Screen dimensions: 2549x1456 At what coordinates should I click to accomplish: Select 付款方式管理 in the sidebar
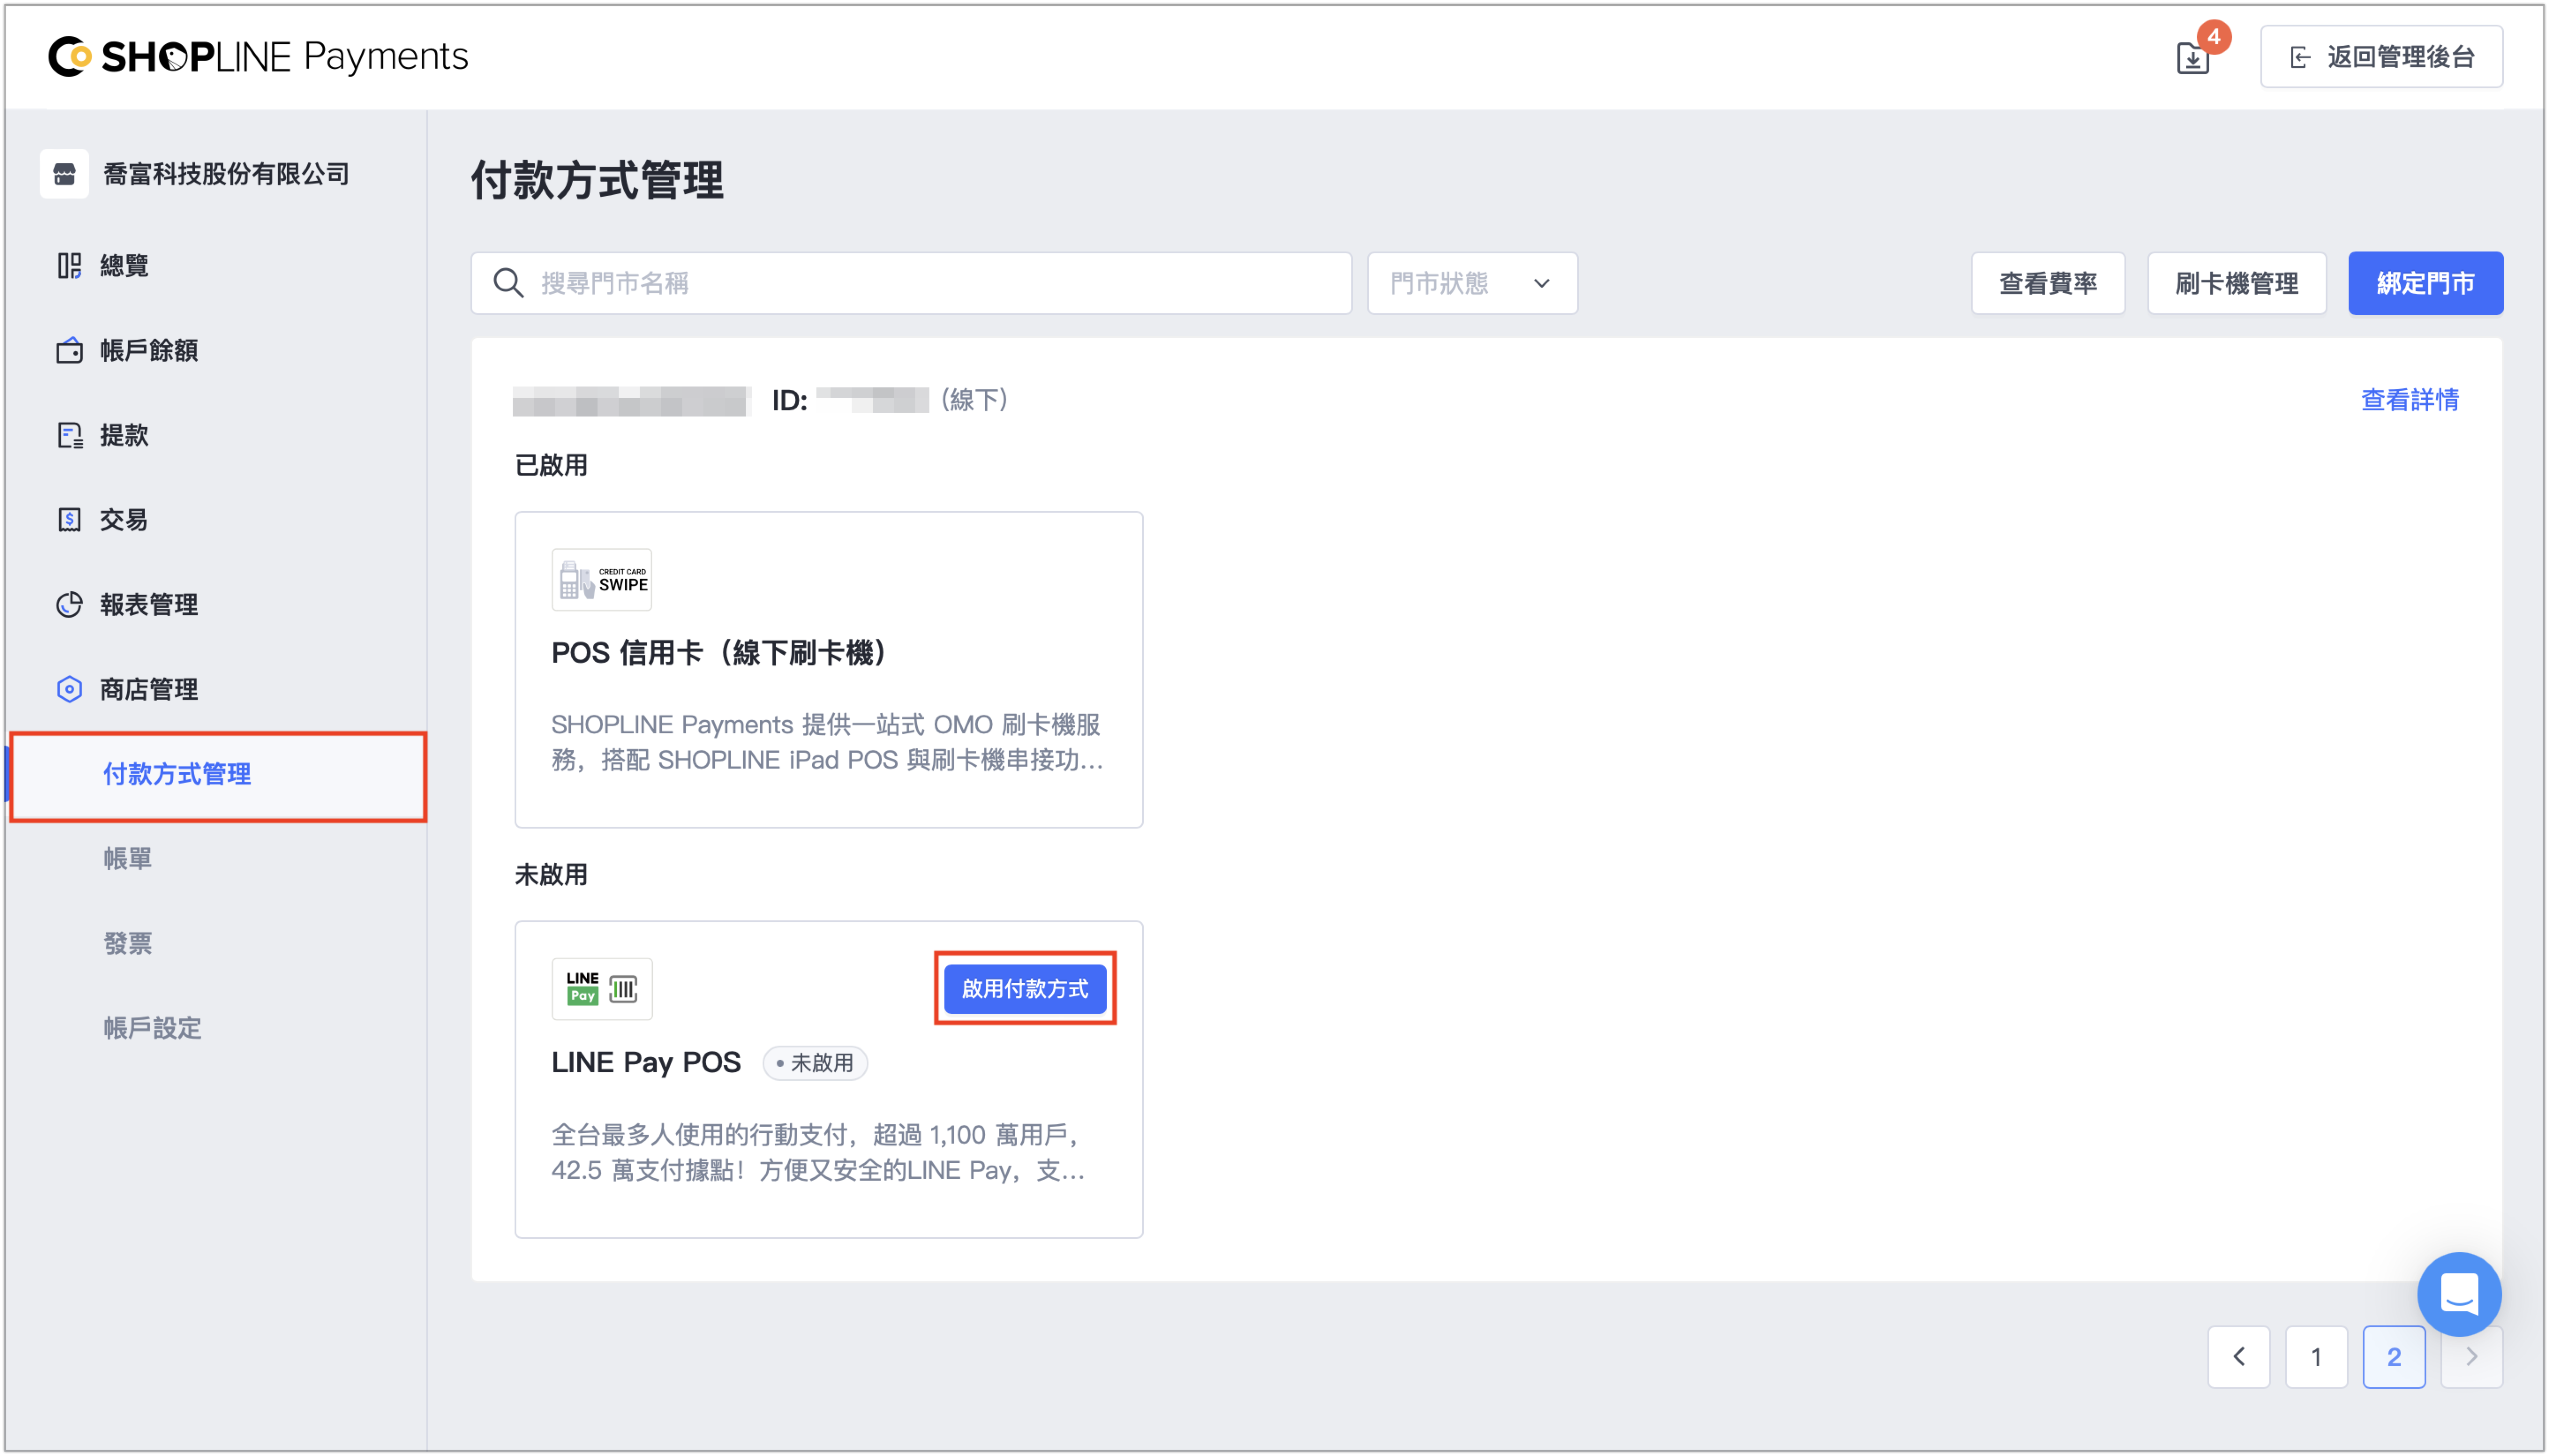coord(218,775)
